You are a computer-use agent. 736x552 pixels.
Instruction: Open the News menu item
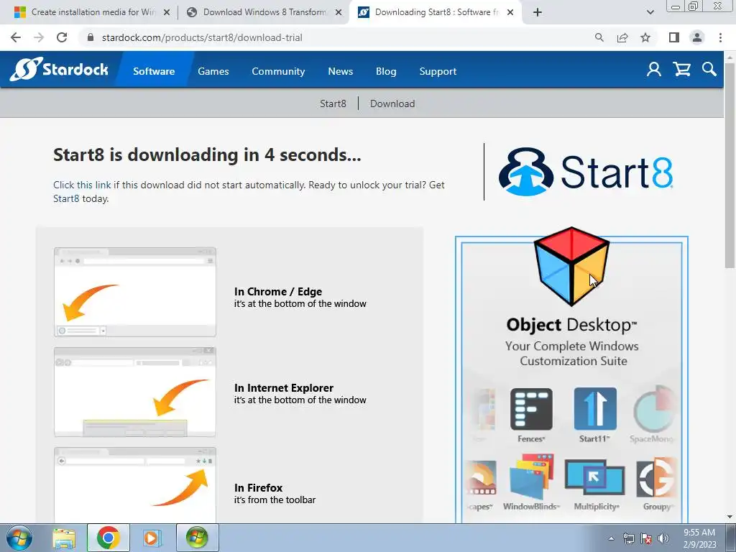(340, 71)
